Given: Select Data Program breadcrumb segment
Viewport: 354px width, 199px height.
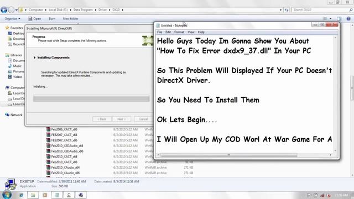Looking at the screenshot, I should (83, 10).
